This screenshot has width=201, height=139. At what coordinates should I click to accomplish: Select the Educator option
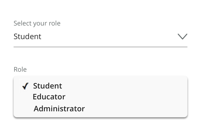coord(49,97)
